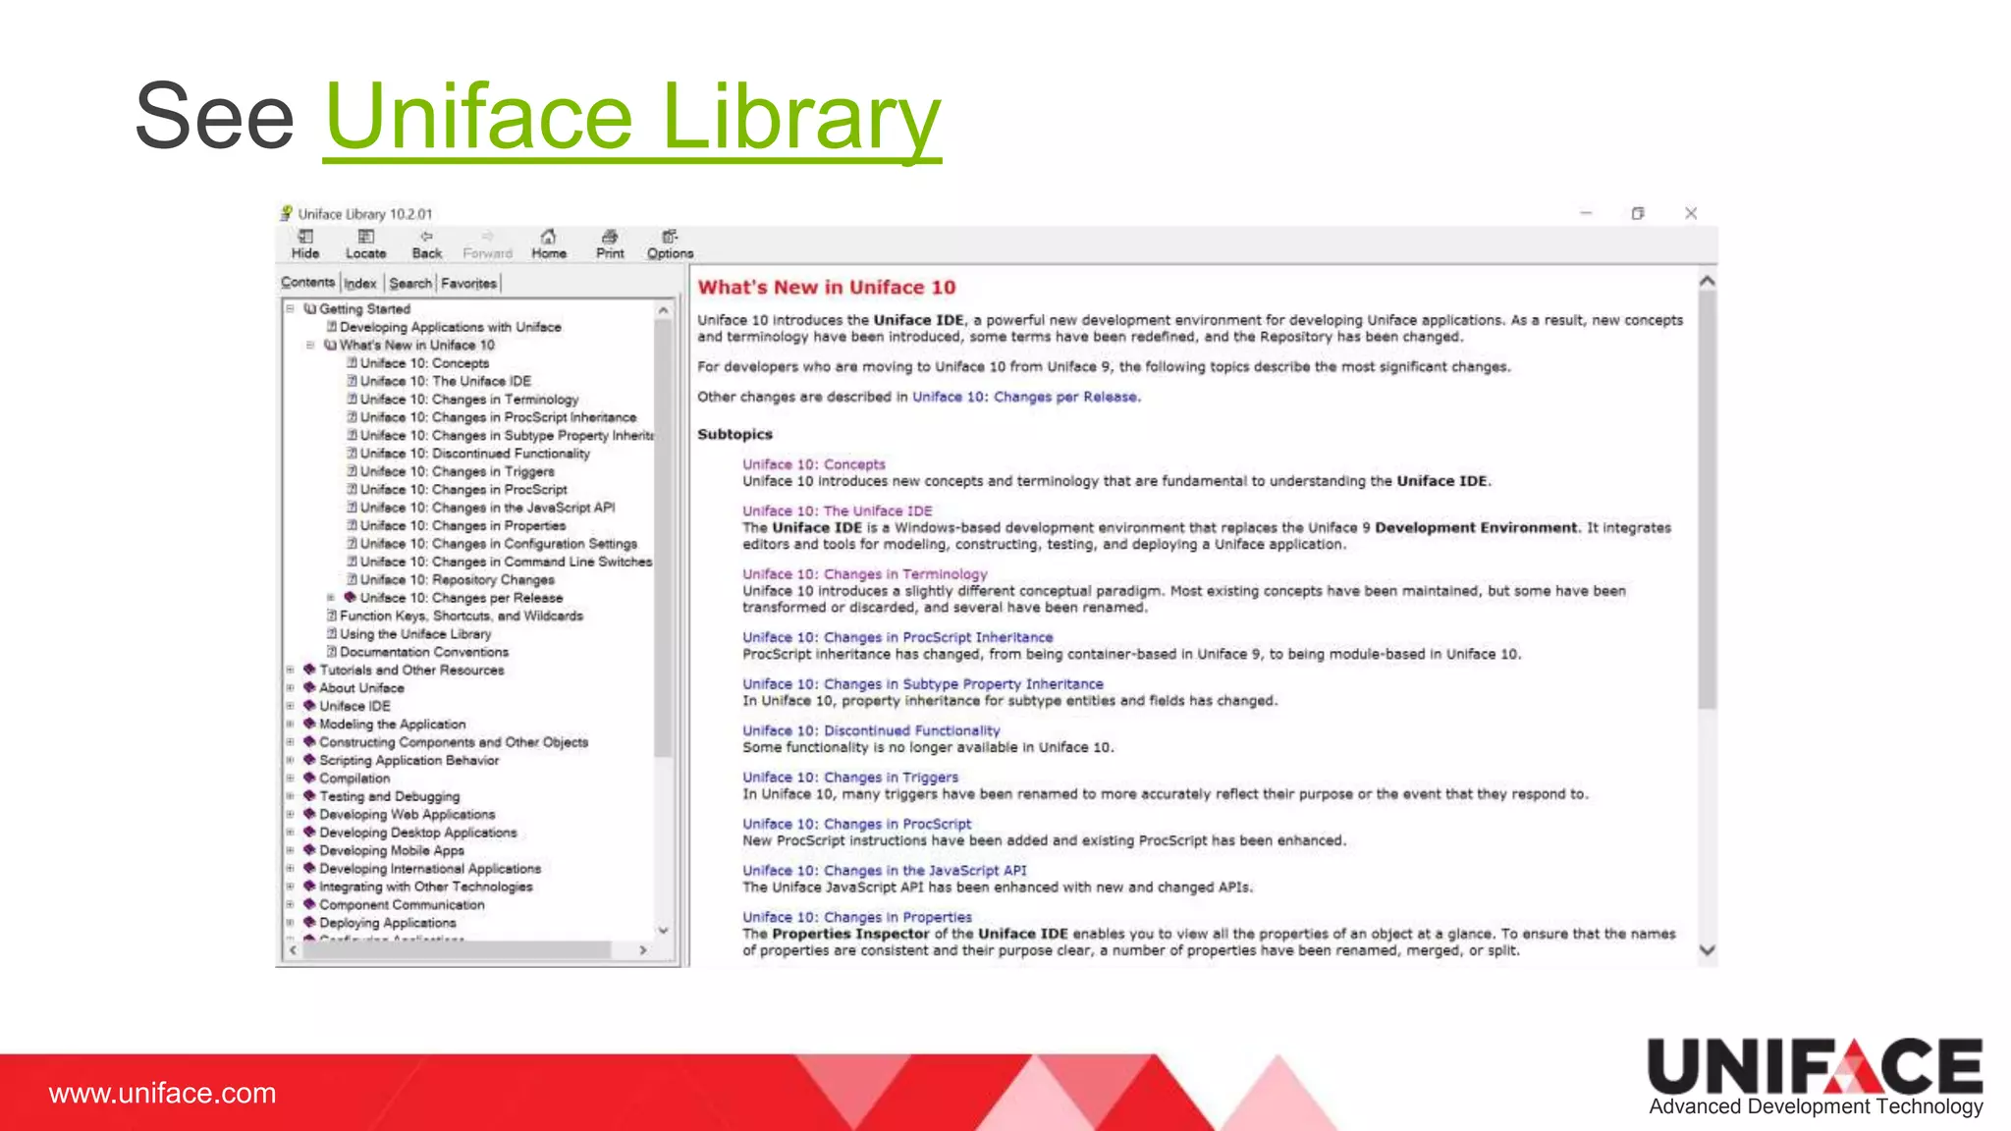This screenshot has height=1131, width=2011.
Task: Expand the Tutorials and Other Resources node
Action: click(290, 670)
